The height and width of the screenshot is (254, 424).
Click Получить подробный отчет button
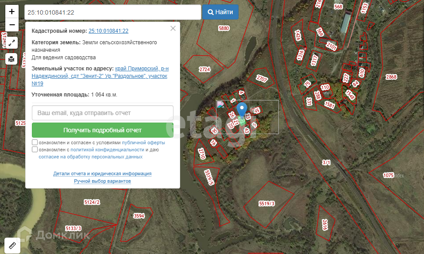click(103, 130)
